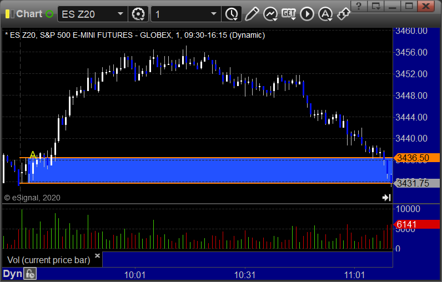Screen dimensions: 442x282
Task: Click the yellow chart link icon
Action: tap(9, 14)
